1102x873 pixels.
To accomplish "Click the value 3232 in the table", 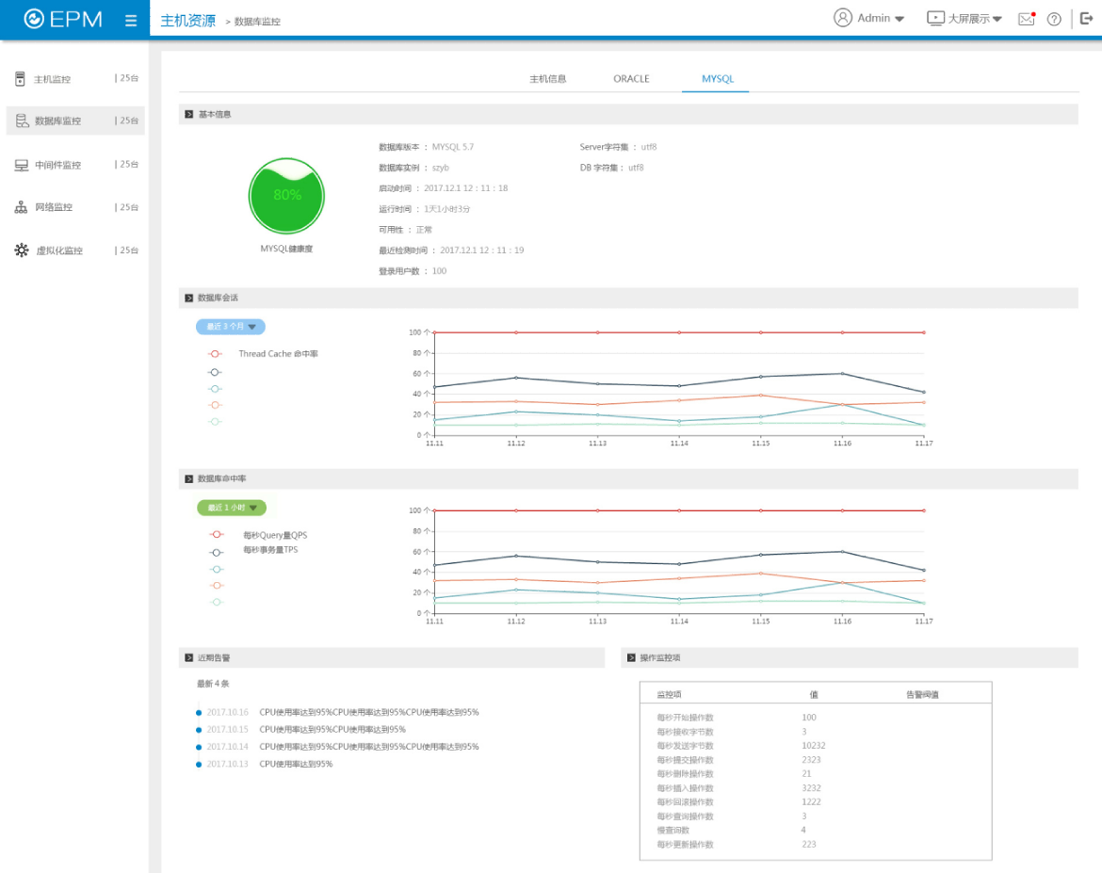I will (812, 788).
